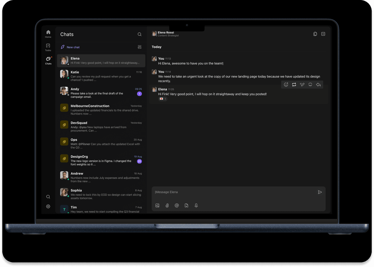Upload a document from the composer

pos(186,205)
